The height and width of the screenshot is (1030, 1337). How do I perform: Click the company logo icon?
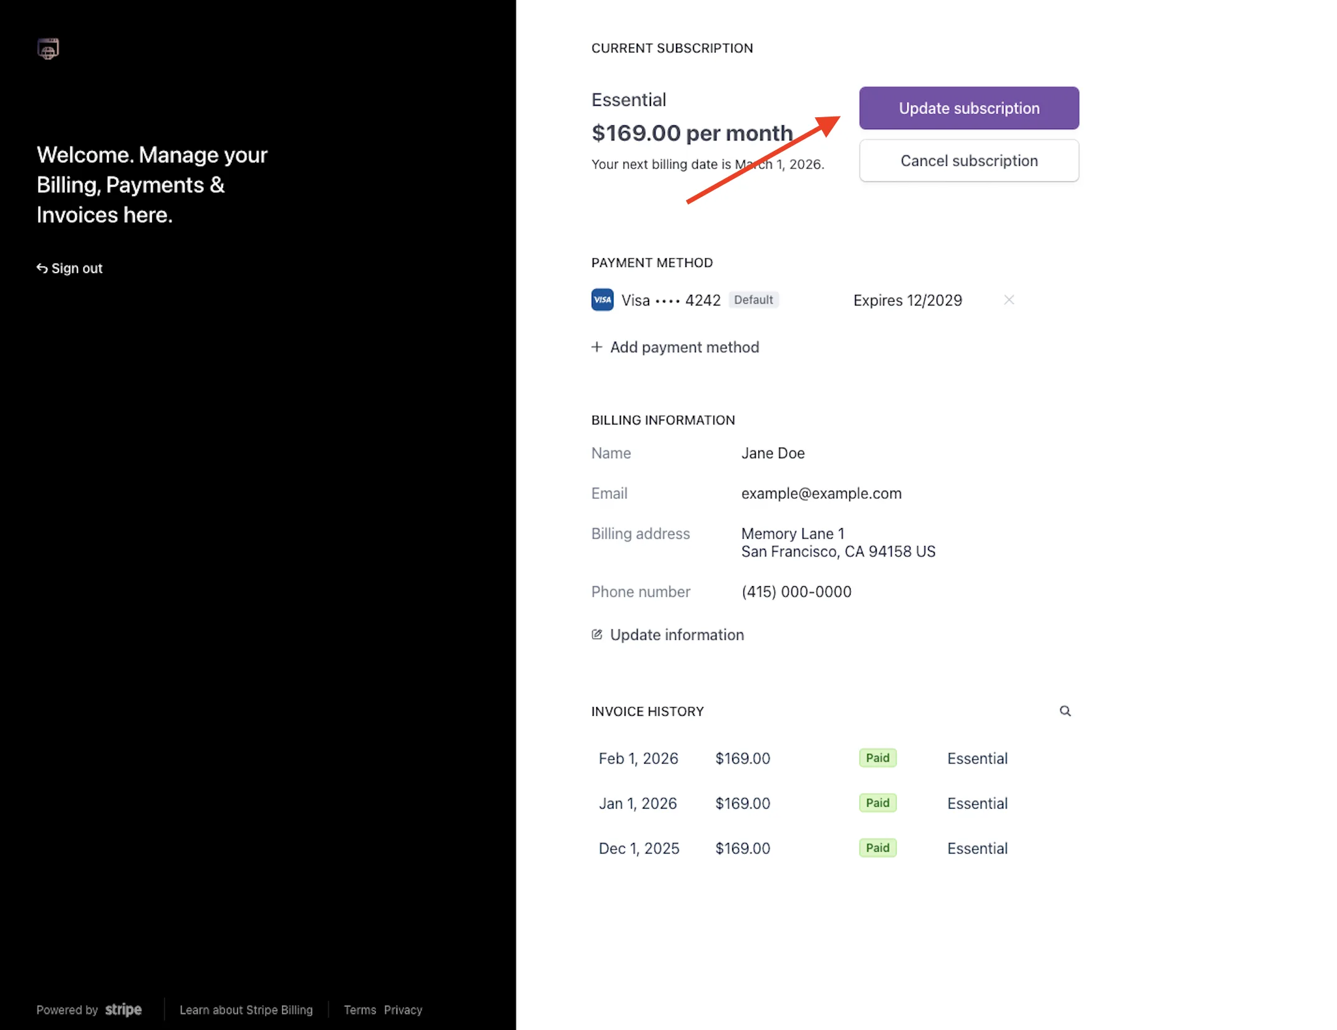tap(48, 49)
